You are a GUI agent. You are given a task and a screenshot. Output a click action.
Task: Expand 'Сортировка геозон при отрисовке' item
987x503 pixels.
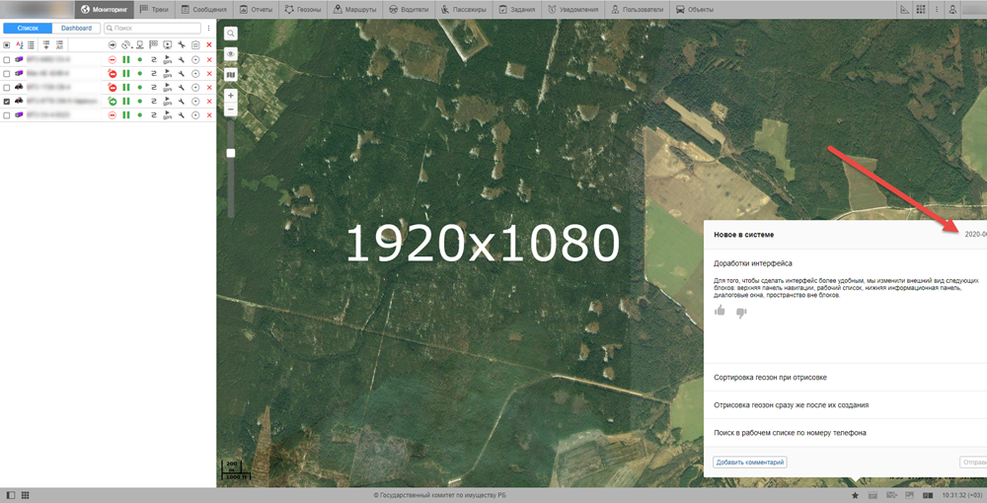point(770,377)
